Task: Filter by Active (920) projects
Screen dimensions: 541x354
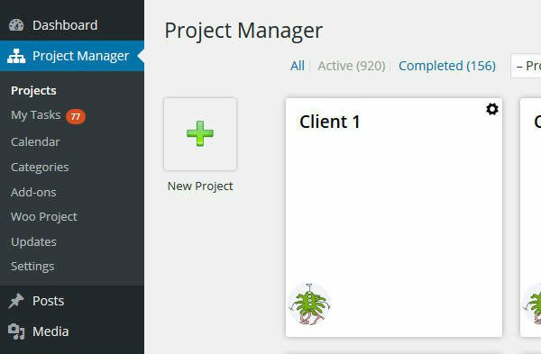Action: (352, 66)
